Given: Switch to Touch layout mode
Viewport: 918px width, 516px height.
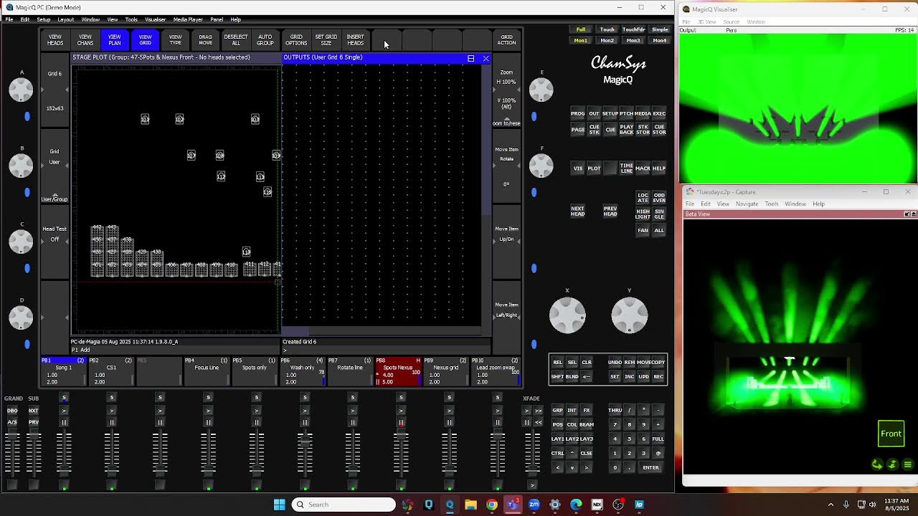Looking at the screenshot, I should tap(607, 29).
